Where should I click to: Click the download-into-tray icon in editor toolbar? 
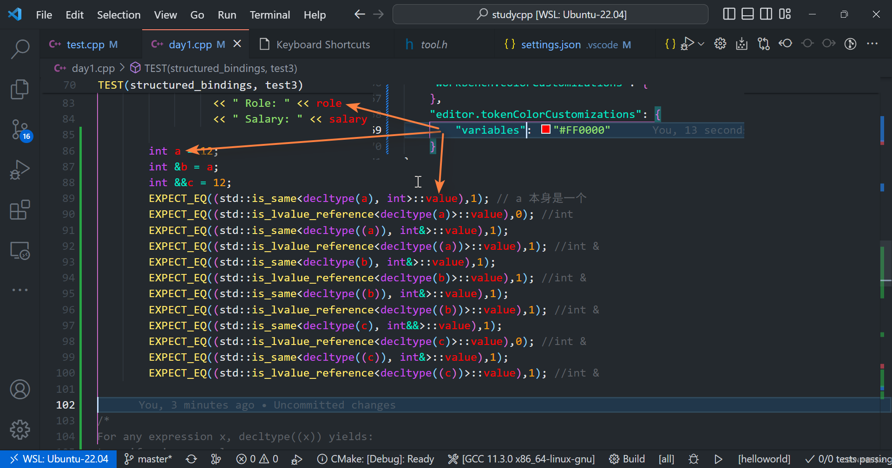(742, 44)
